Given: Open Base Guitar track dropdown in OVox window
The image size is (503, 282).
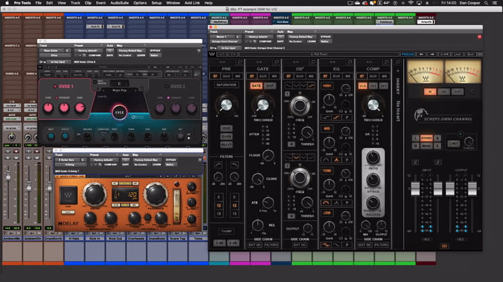Looking at the screenshot, I should pos(52,51).
